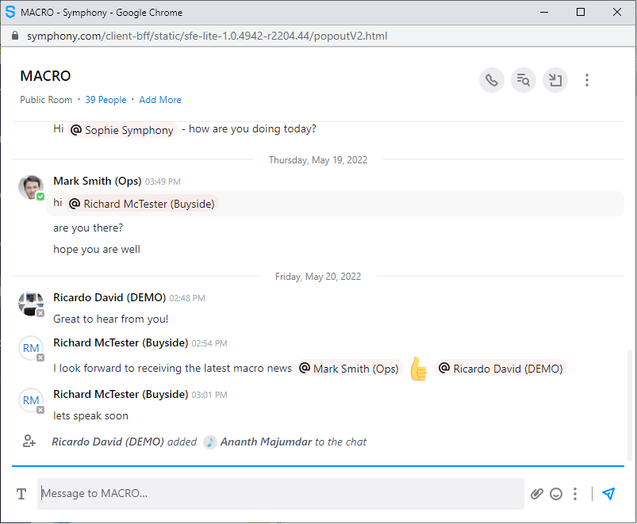Click Ananth Majumdar's small avatar icon
The width and height of the screenshot is (637, 524).
tap(210, 442)
